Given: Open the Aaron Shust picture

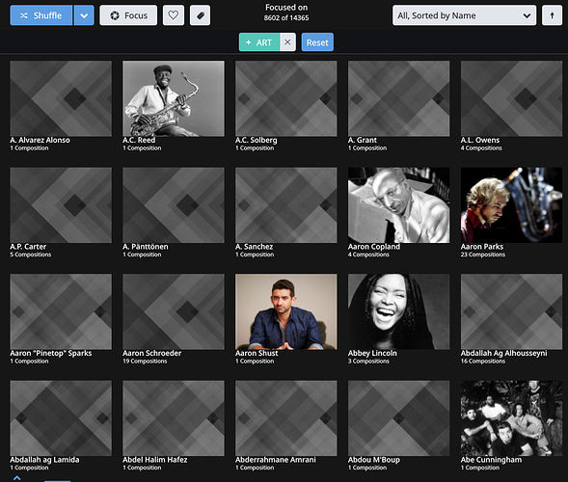Looking at the screenshot, I should click(285, 311).
